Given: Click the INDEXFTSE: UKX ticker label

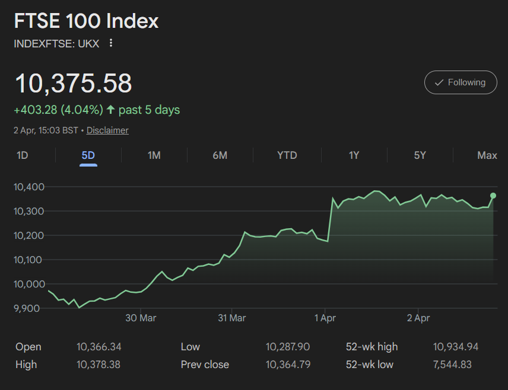Looking at the screenshot, I should tap(56, 44).
